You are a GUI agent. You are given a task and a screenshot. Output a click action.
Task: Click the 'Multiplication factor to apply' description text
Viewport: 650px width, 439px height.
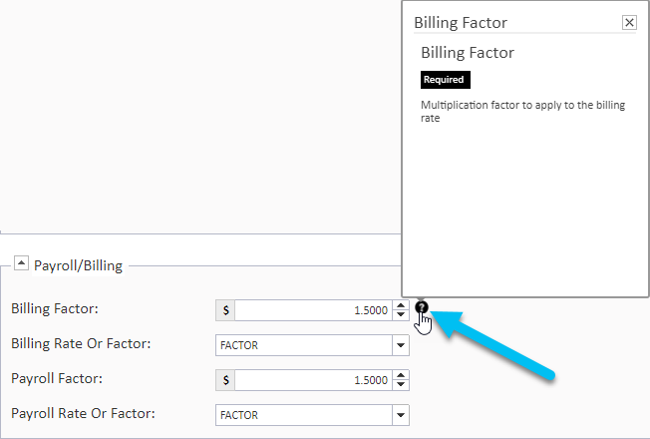(x=522, y=111)
